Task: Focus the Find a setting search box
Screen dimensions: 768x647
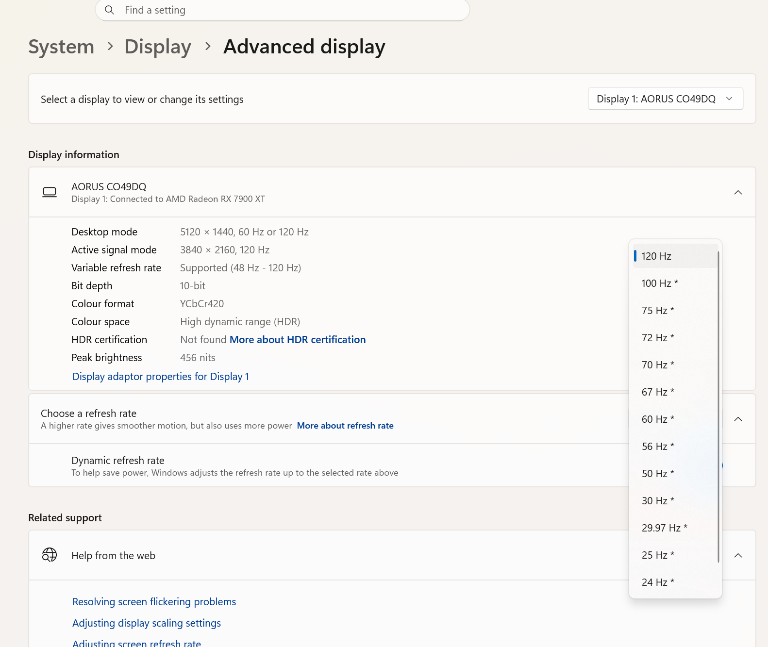Action: click(283, 10)
